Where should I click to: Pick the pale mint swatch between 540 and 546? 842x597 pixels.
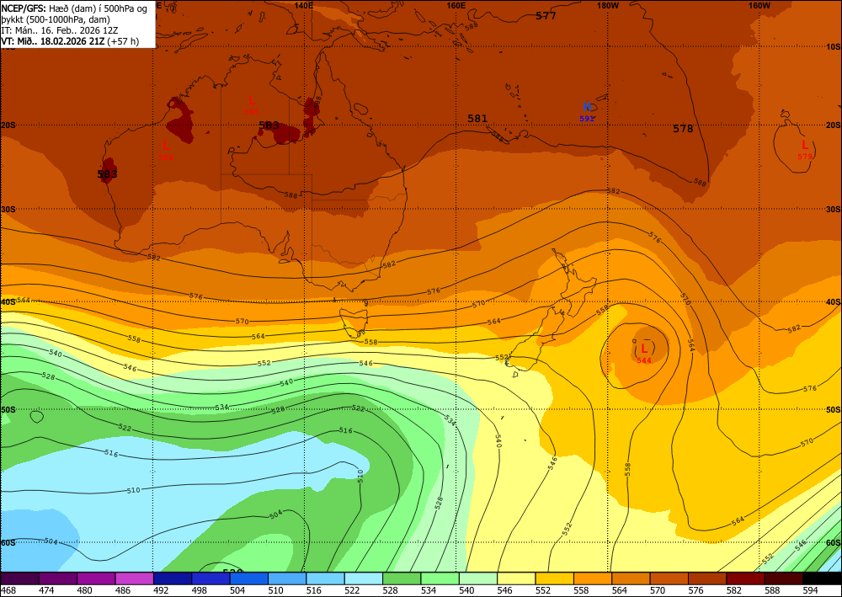477,578
